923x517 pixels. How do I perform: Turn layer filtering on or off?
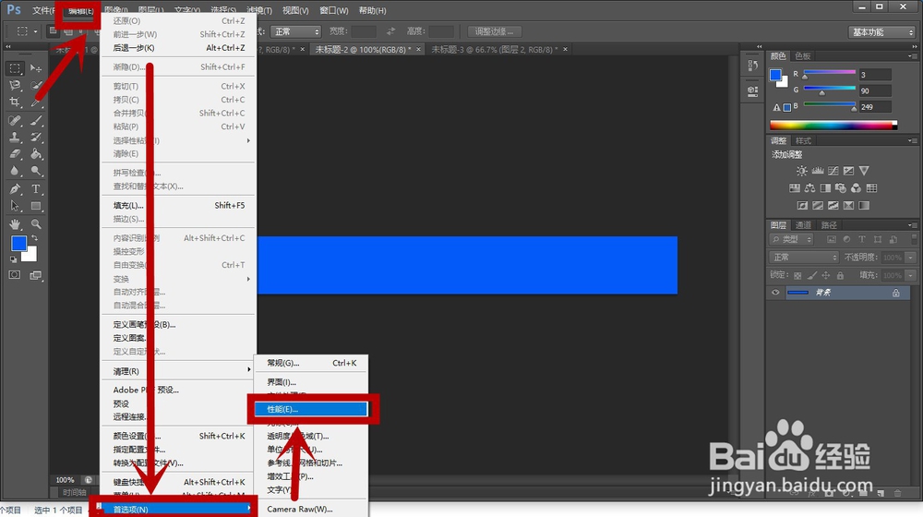(x=914, y=239)
